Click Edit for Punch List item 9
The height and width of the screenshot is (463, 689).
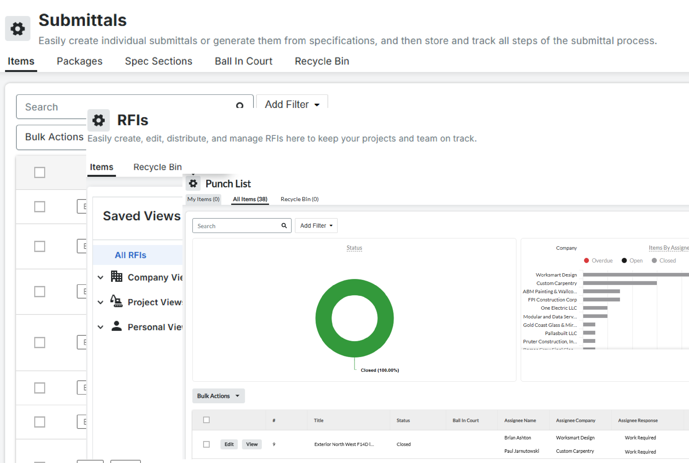coord(229,445)
